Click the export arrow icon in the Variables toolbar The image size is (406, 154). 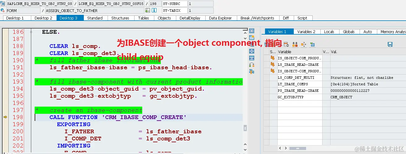click(x=303, y=45)
